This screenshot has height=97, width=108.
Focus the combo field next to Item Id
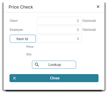pyautogui.click(x=59, y=39)
